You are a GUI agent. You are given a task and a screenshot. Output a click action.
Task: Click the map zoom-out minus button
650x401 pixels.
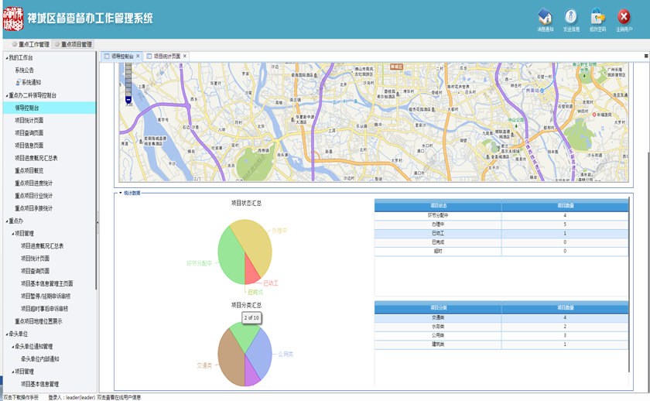pyautogui.click(x=128, y=99)
